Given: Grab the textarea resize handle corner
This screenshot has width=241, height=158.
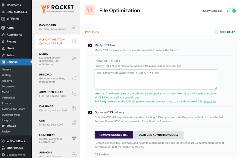Looking at the screenshot, I should pyautogui.click(x=216, y=88).
